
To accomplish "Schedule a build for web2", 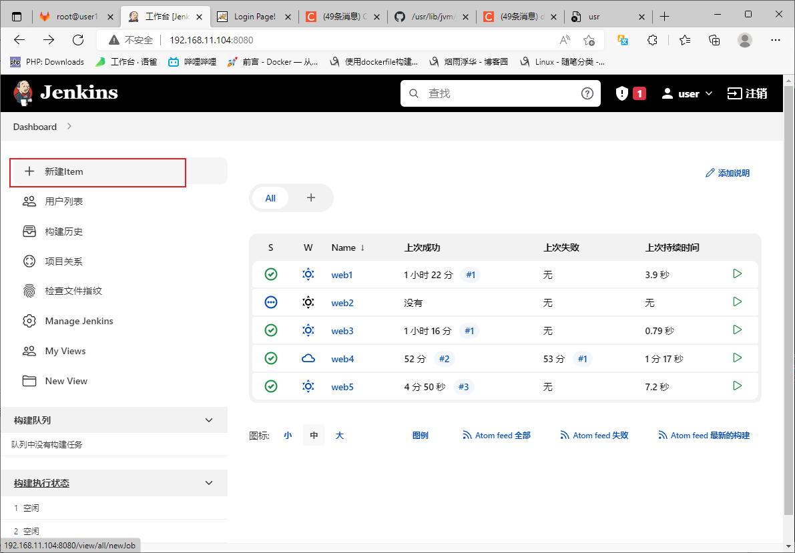I will click(x=737, y=302).
